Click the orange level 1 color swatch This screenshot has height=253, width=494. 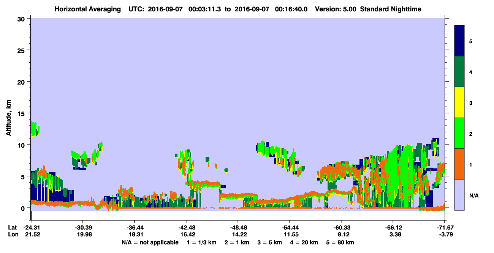(459, 164)
